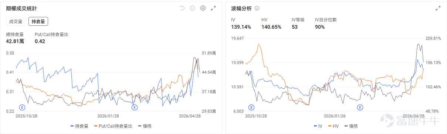
Task: Click the undo/reset icon in options statistics panel
Action: (182, 8)
